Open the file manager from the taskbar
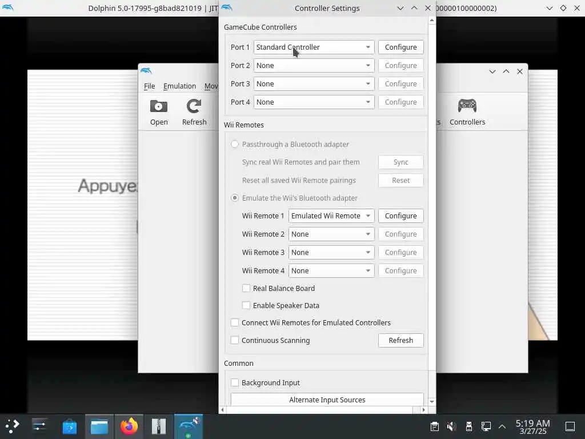The image size is (585, 439). (x=99, y=426)
